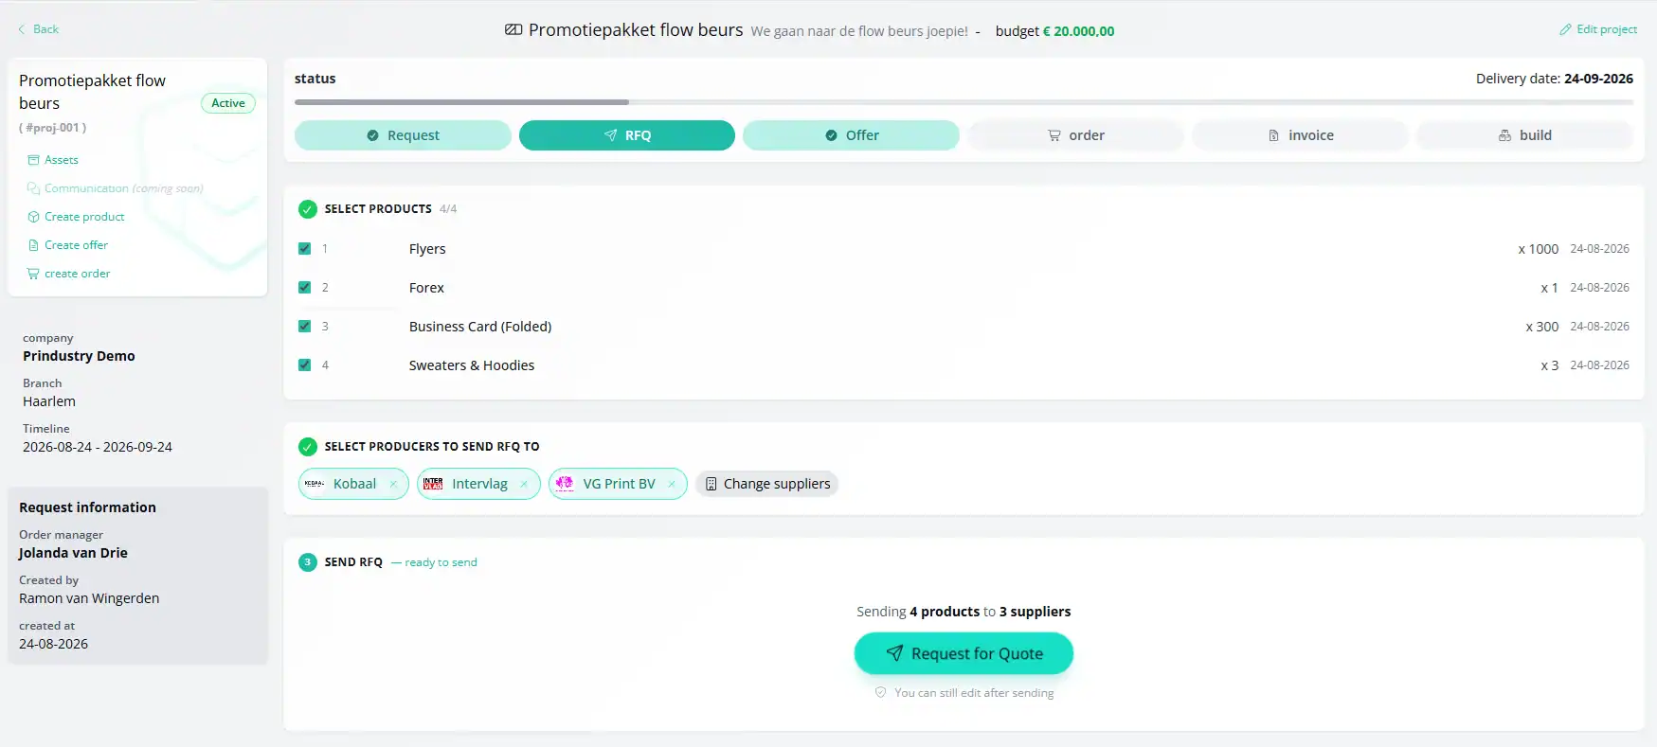Click the Request for Quote button
1657x747 pixels.
point(964,654)
